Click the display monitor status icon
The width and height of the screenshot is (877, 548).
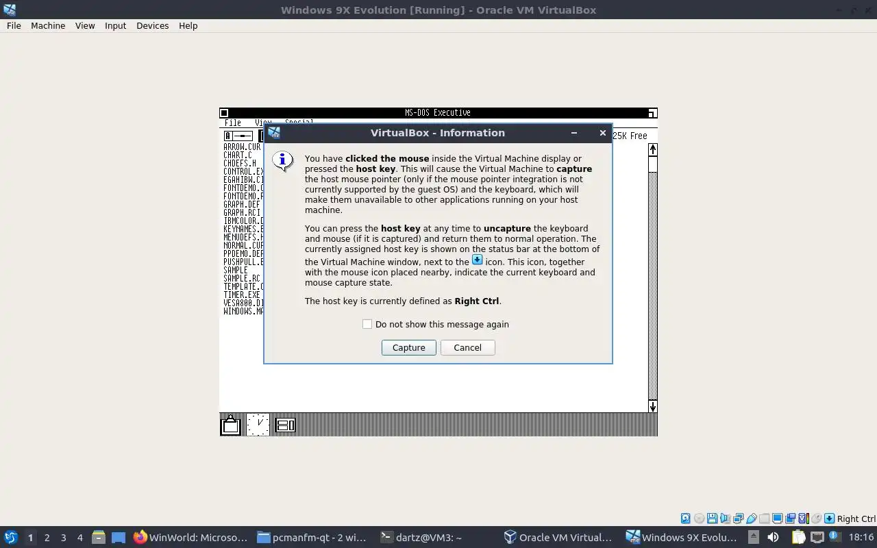coord(778,519)
